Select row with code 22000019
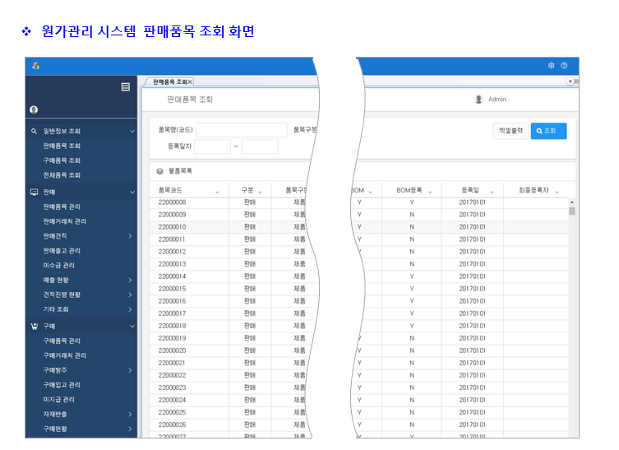The image size is (619, 450). (359, 338)
